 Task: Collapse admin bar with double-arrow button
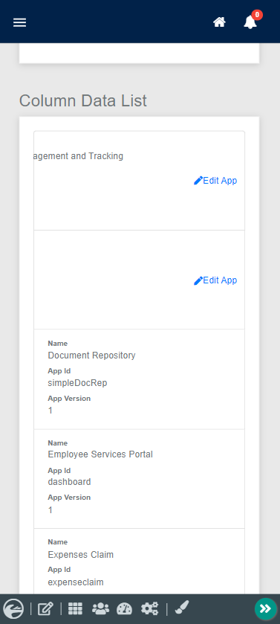pyautogui.click(x=265, y=608)
